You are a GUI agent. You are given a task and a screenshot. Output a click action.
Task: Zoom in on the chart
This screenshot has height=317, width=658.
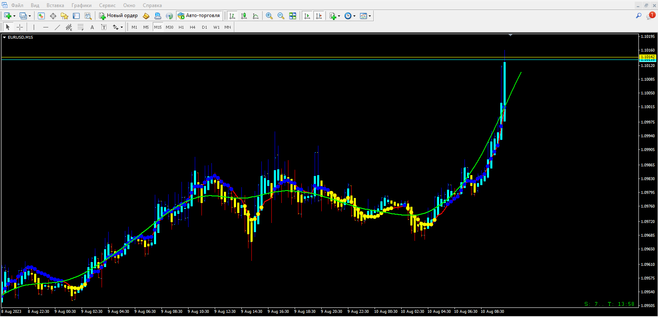(x=269, y=16)
